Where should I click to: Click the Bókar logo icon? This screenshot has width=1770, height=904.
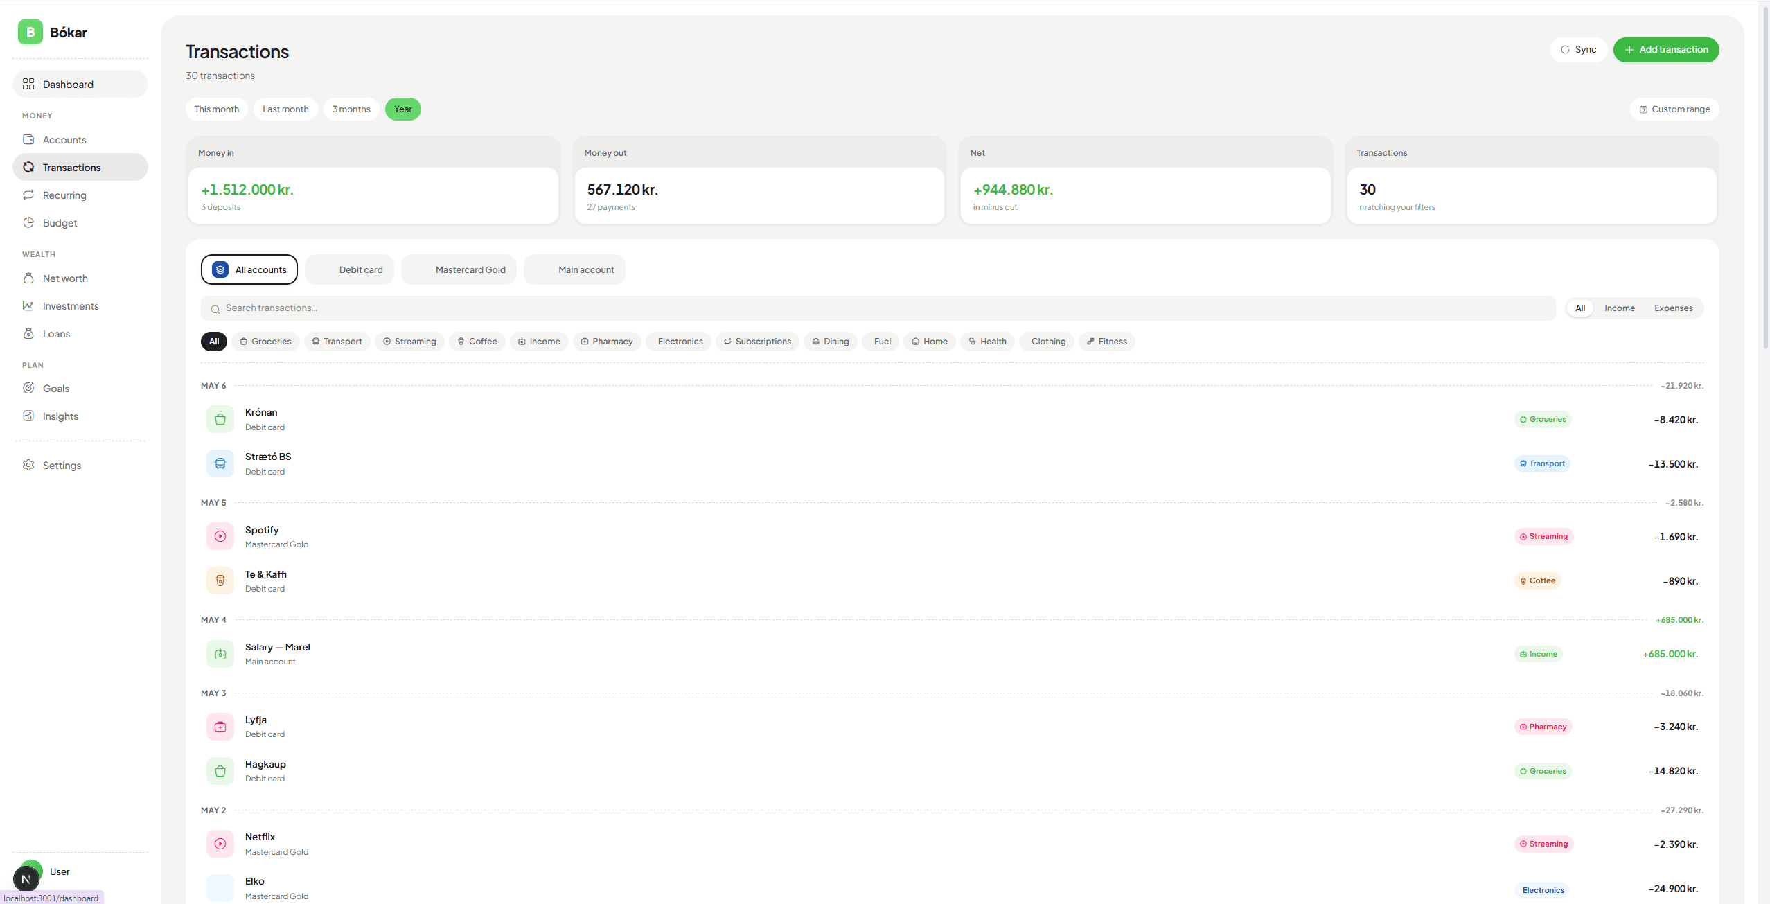[30, 32]
